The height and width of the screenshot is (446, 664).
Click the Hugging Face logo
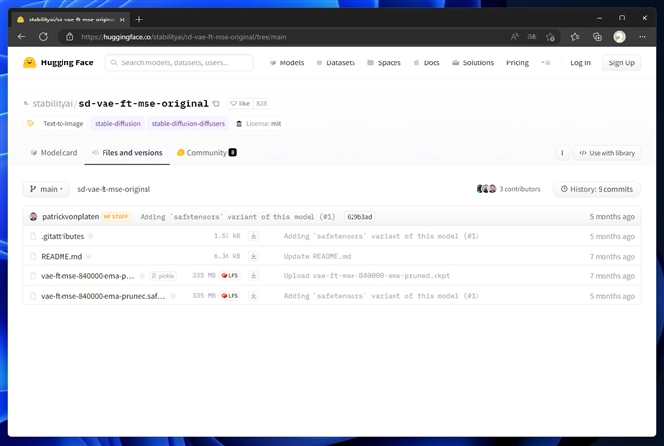tap(59, 62)
